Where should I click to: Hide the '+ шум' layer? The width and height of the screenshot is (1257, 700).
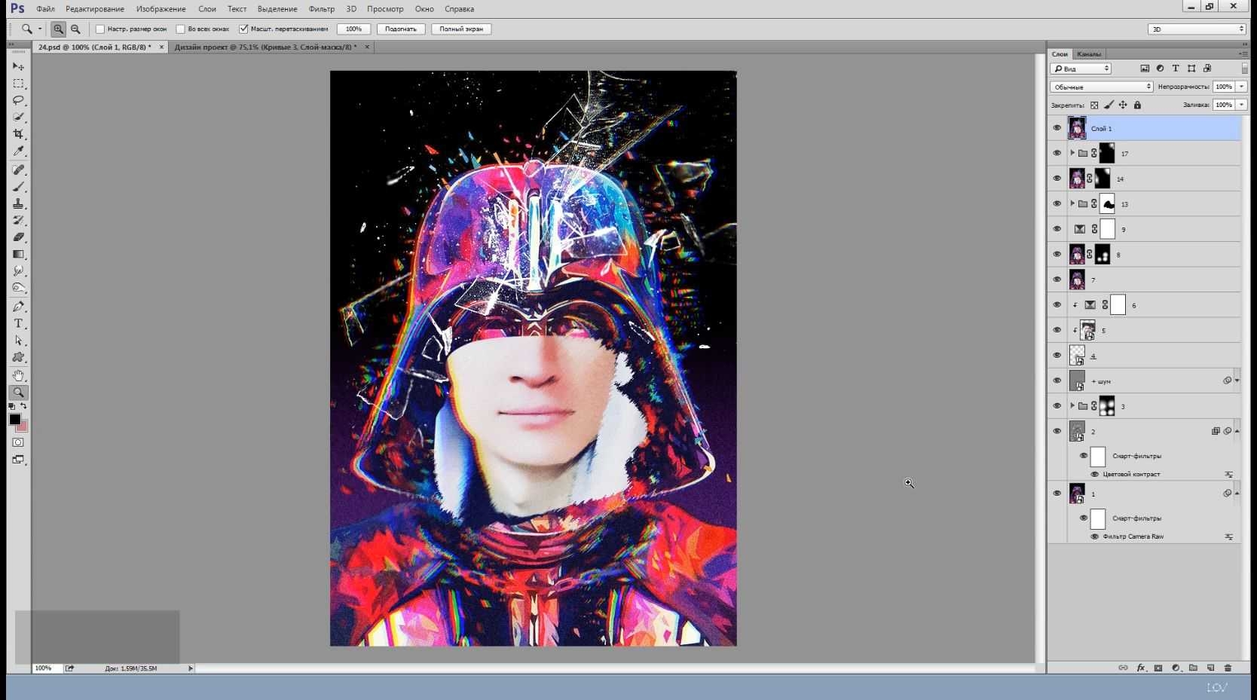coord(1057,381)
